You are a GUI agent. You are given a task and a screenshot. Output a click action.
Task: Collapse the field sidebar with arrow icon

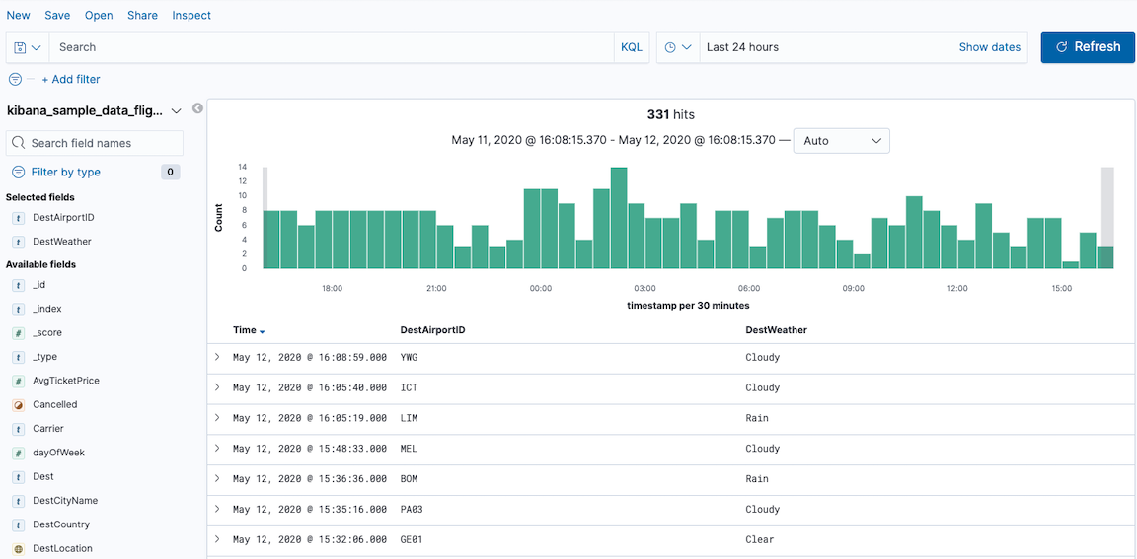pos(197,108)
